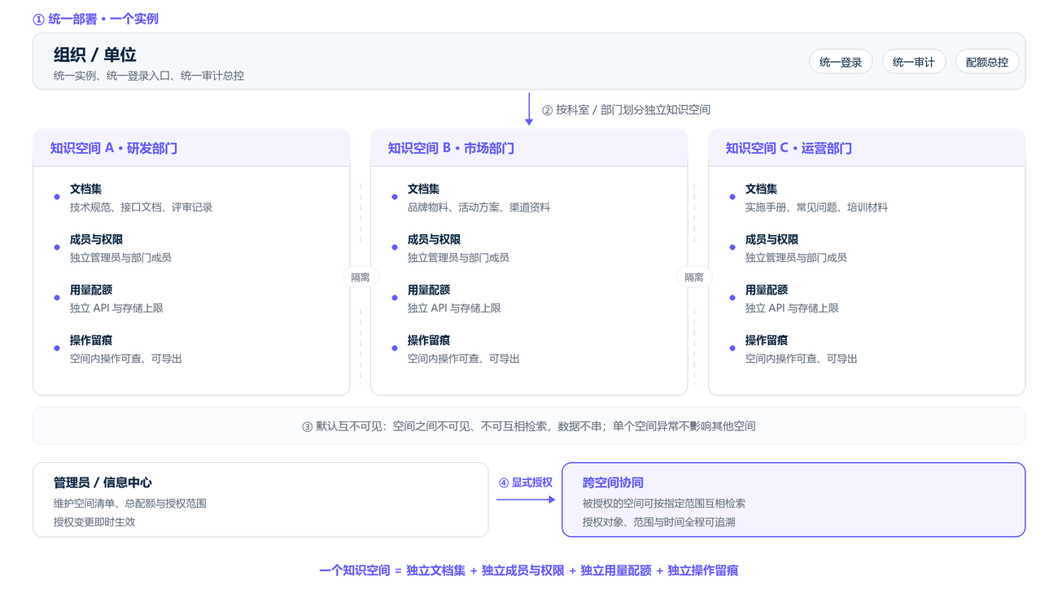This screenshot has width=1058, height=602.
Task: Click the 隔离 pill between spaces B and C
Action: pos(694,277)
